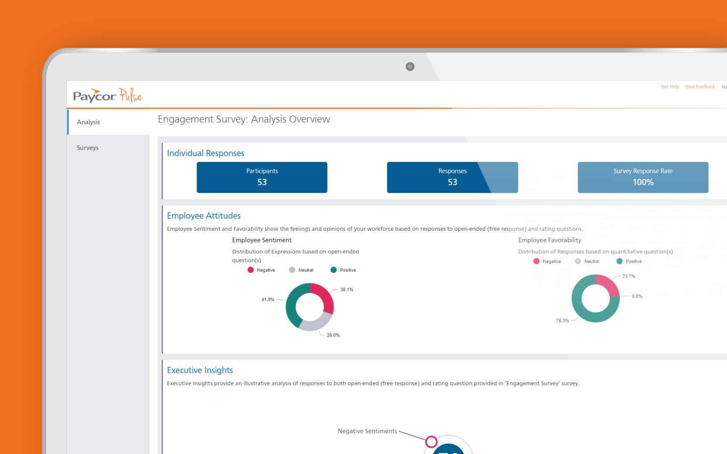This screenshot has width=727, height=454.
Task: Click the Engagement Survey: Analysis Overview title
Action: pyautogui.click(x=244, y=119)
